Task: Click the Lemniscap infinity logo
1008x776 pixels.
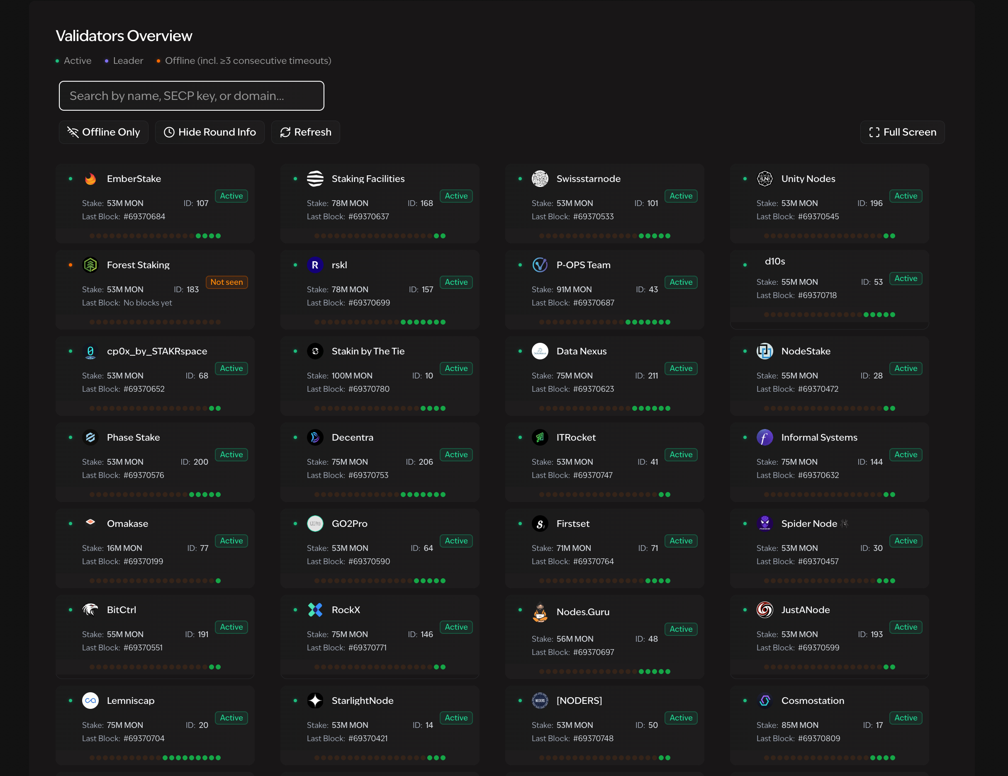Action: 90,701
